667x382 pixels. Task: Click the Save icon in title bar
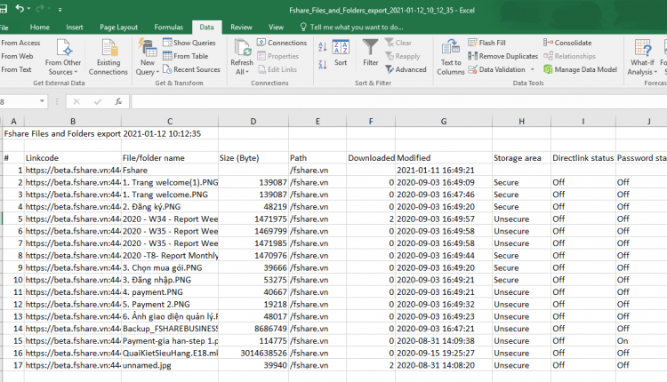[4, 9]
